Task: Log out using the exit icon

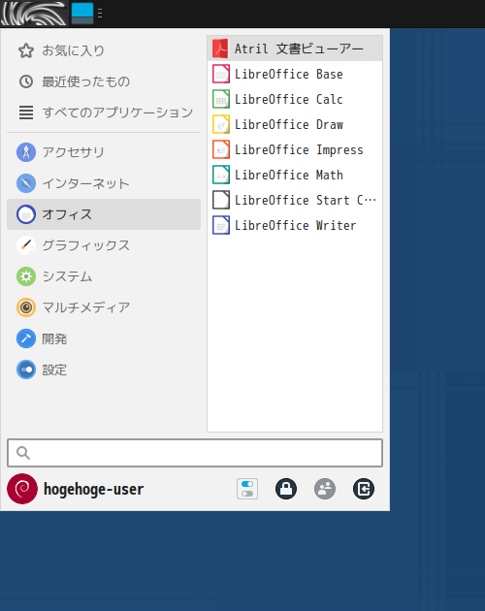Action: tap(364, 489)
